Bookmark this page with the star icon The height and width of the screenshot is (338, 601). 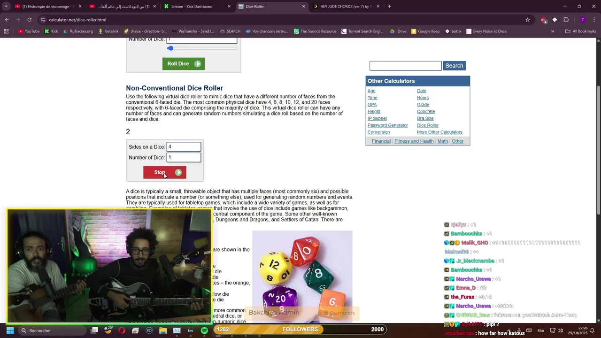tap(528, 20)
